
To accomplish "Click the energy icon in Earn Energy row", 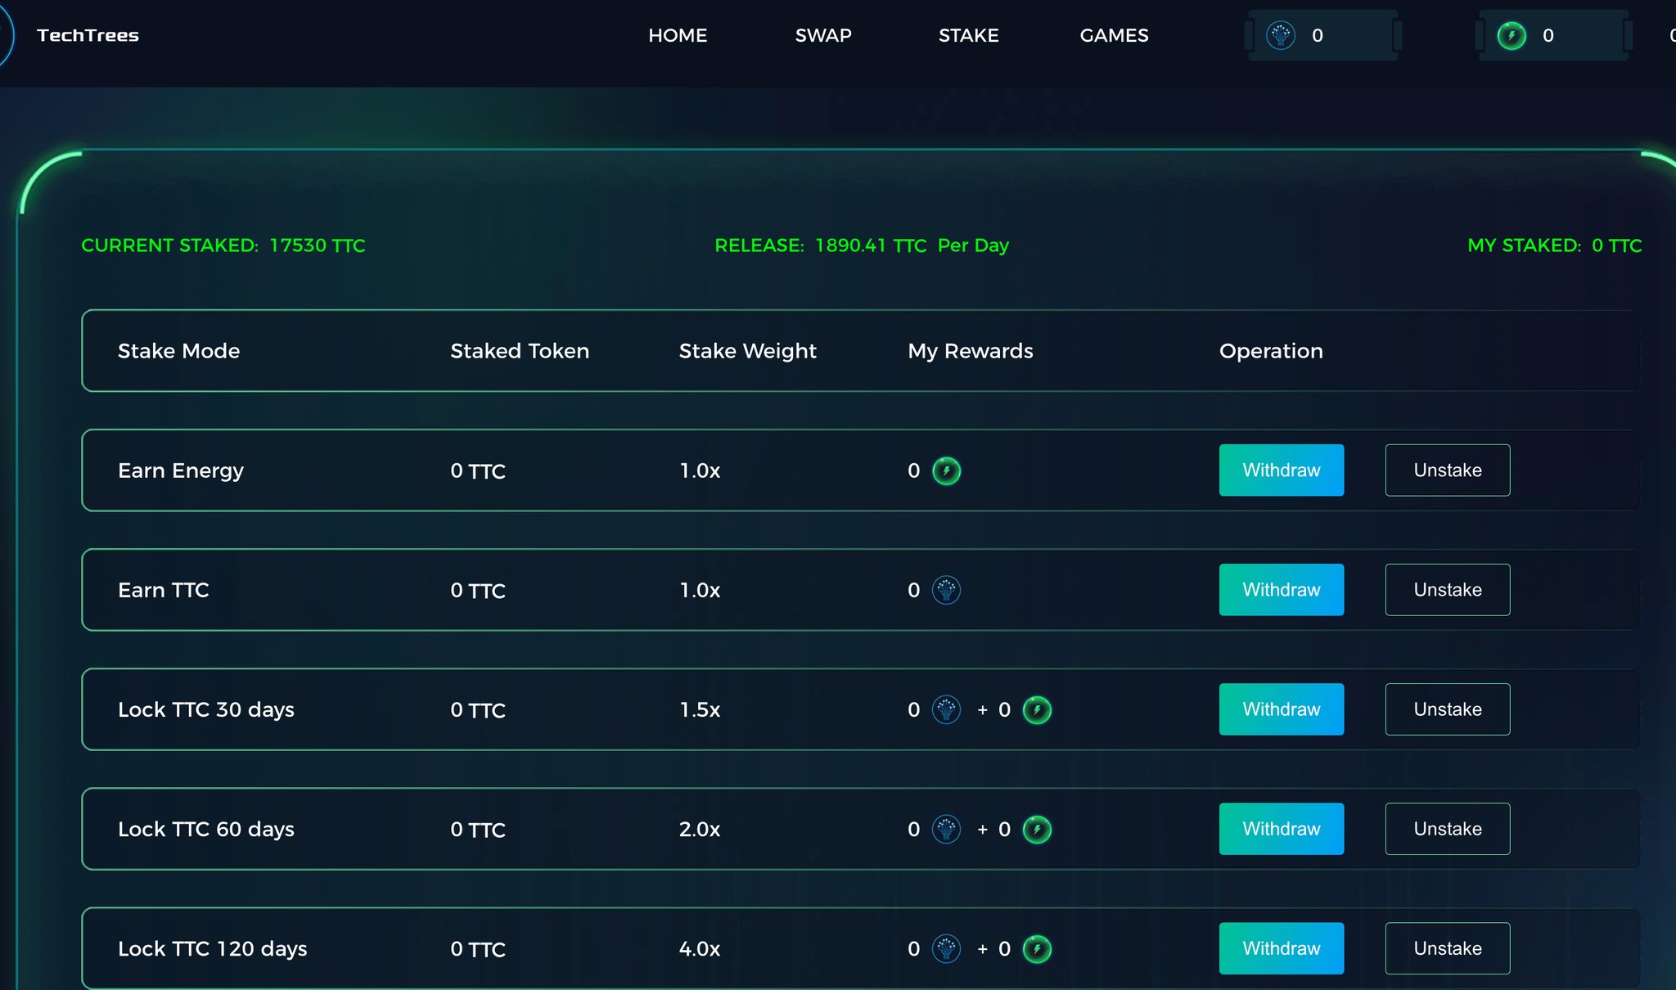I will (946, 470).
